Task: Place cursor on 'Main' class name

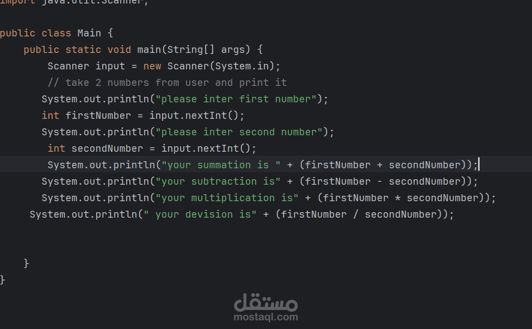Action: pyautogui.click(x=89, y=33)
